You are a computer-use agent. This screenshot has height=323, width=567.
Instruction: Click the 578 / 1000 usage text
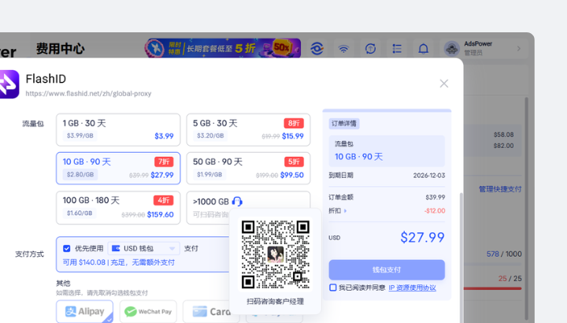[504, 254]
